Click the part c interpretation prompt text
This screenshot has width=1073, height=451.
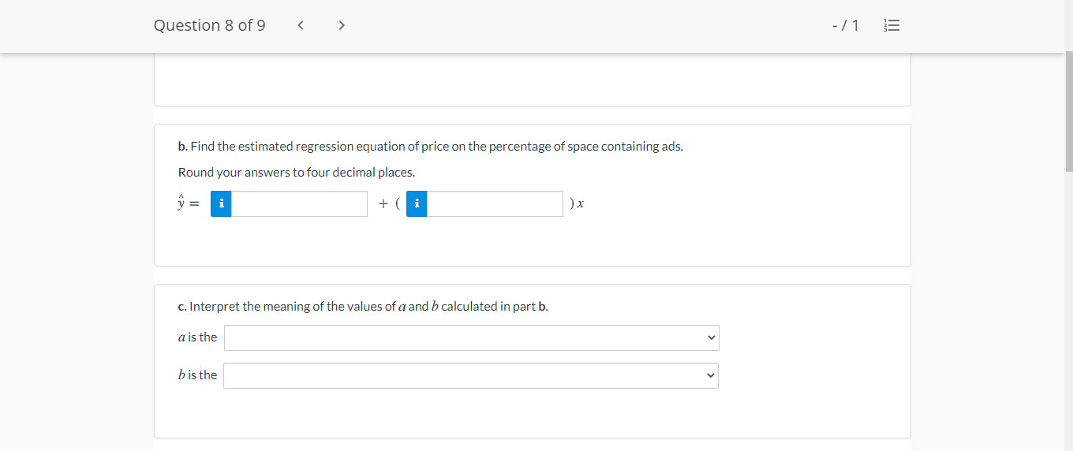(x=363, y=307)
